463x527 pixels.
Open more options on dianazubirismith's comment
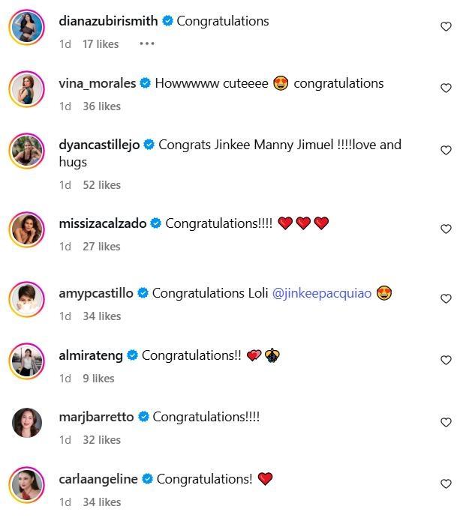coord(146,44)
